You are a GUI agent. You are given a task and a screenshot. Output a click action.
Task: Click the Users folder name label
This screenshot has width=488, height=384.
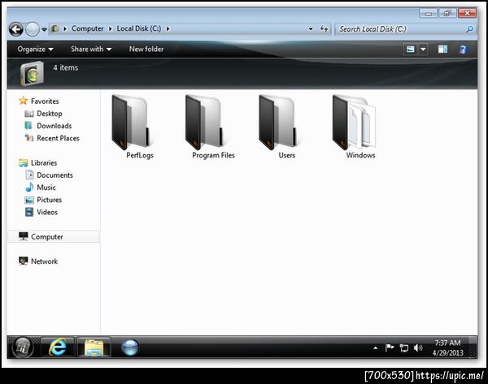tap(286, 155)
